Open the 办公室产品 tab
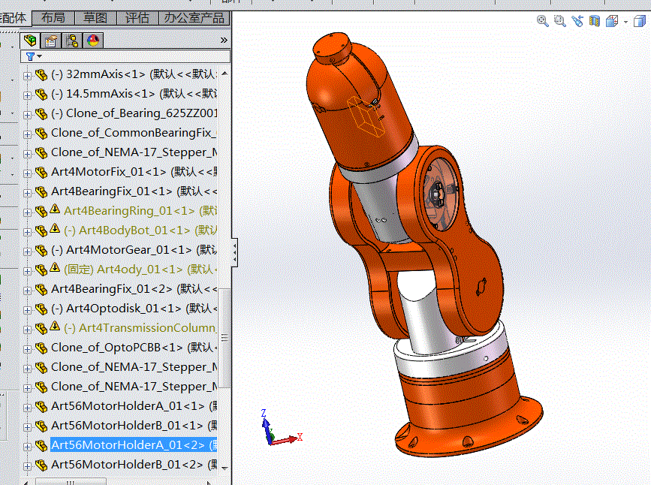 194,18
